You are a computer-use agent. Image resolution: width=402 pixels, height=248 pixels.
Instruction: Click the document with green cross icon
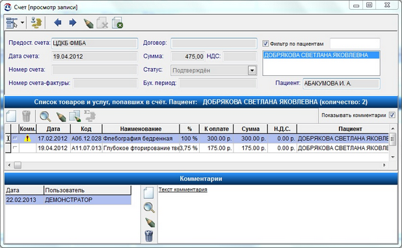click(x=118, y=23)
